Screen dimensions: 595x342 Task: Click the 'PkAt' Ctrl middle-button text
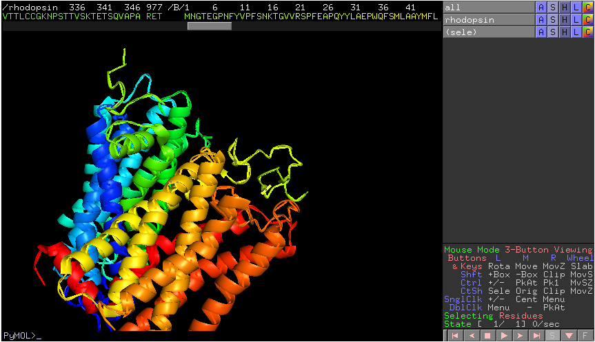(x=526, y=283)
